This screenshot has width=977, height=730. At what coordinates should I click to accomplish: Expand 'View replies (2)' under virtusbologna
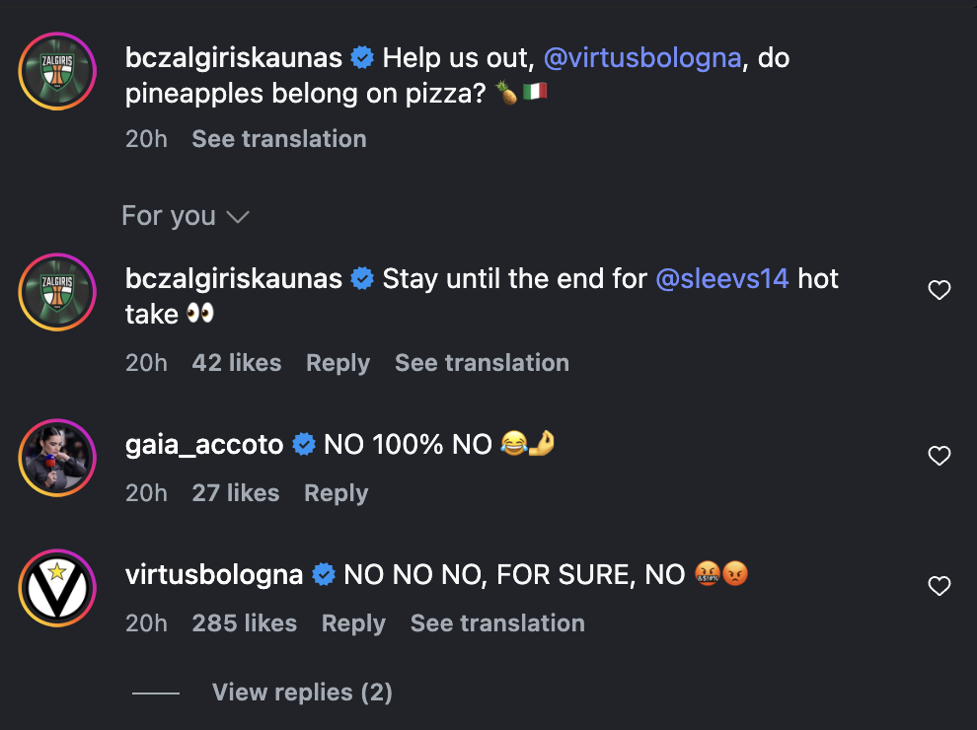(302, 693)
